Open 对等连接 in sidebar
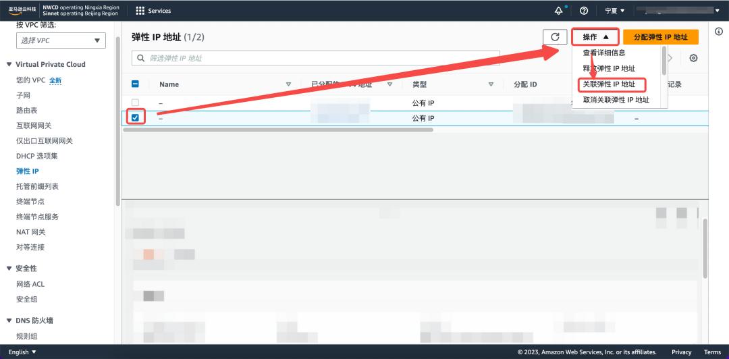 click(x=30, y=247)
